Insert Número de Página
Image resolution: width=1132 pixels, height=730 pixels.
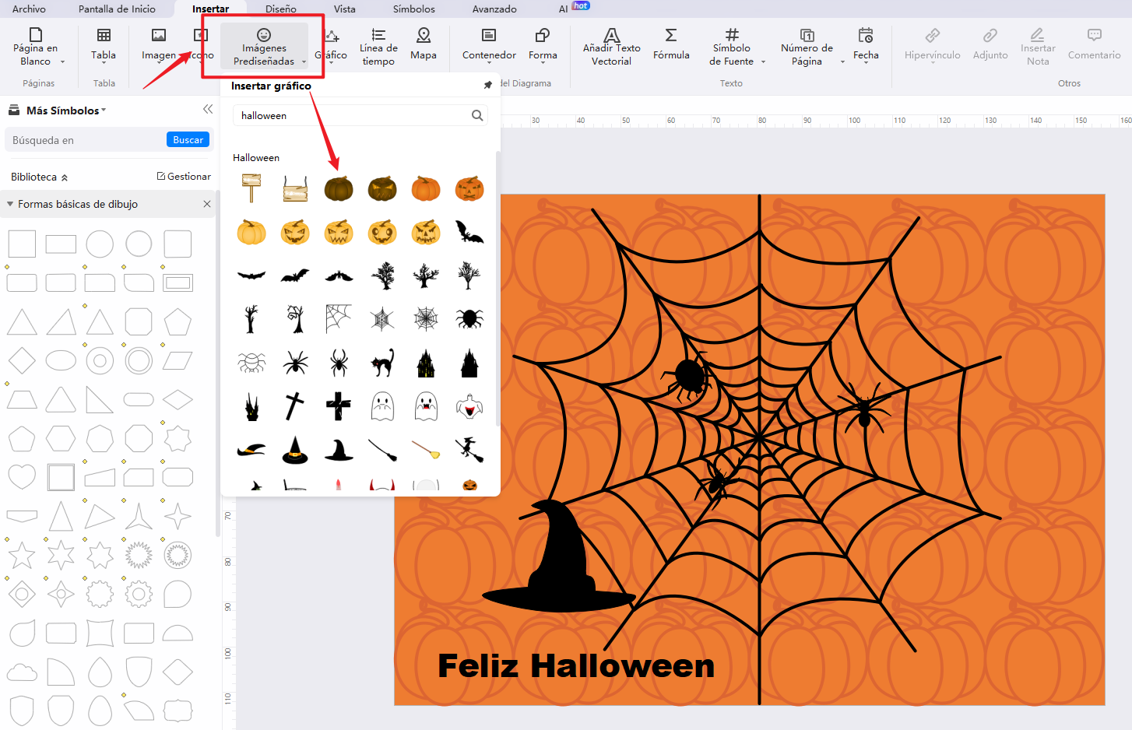pyautogui.click(x=806, y=47)
